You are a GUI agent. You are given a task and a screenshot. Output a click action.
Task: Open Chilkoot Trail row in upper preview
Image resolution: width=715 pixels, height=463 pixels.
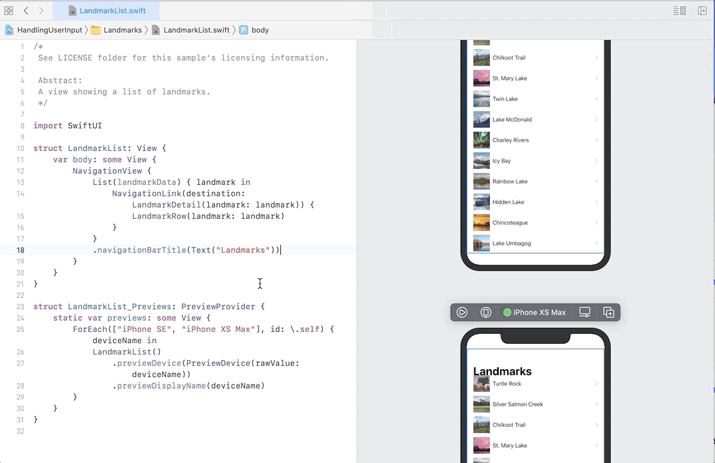(535, 57)
